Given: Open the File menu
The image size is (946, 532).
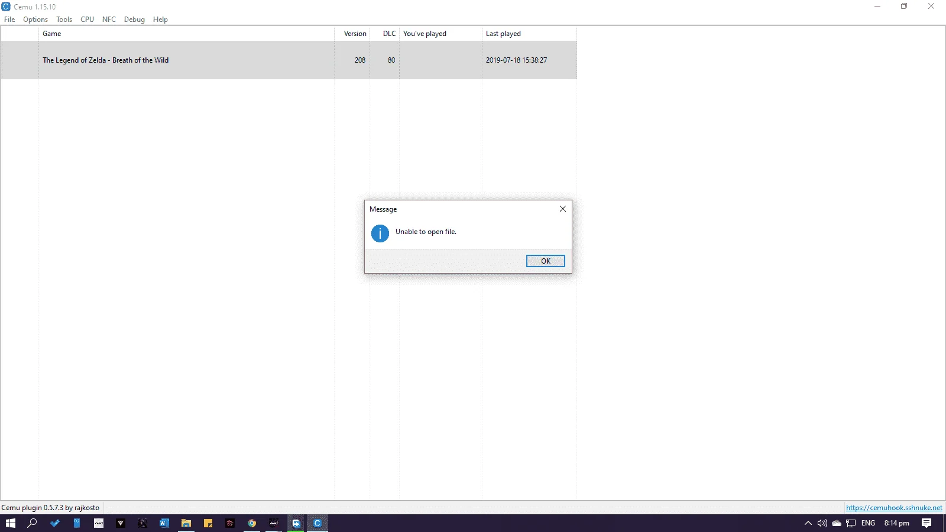Looking at the screenshot, I should tap(9, 20).
